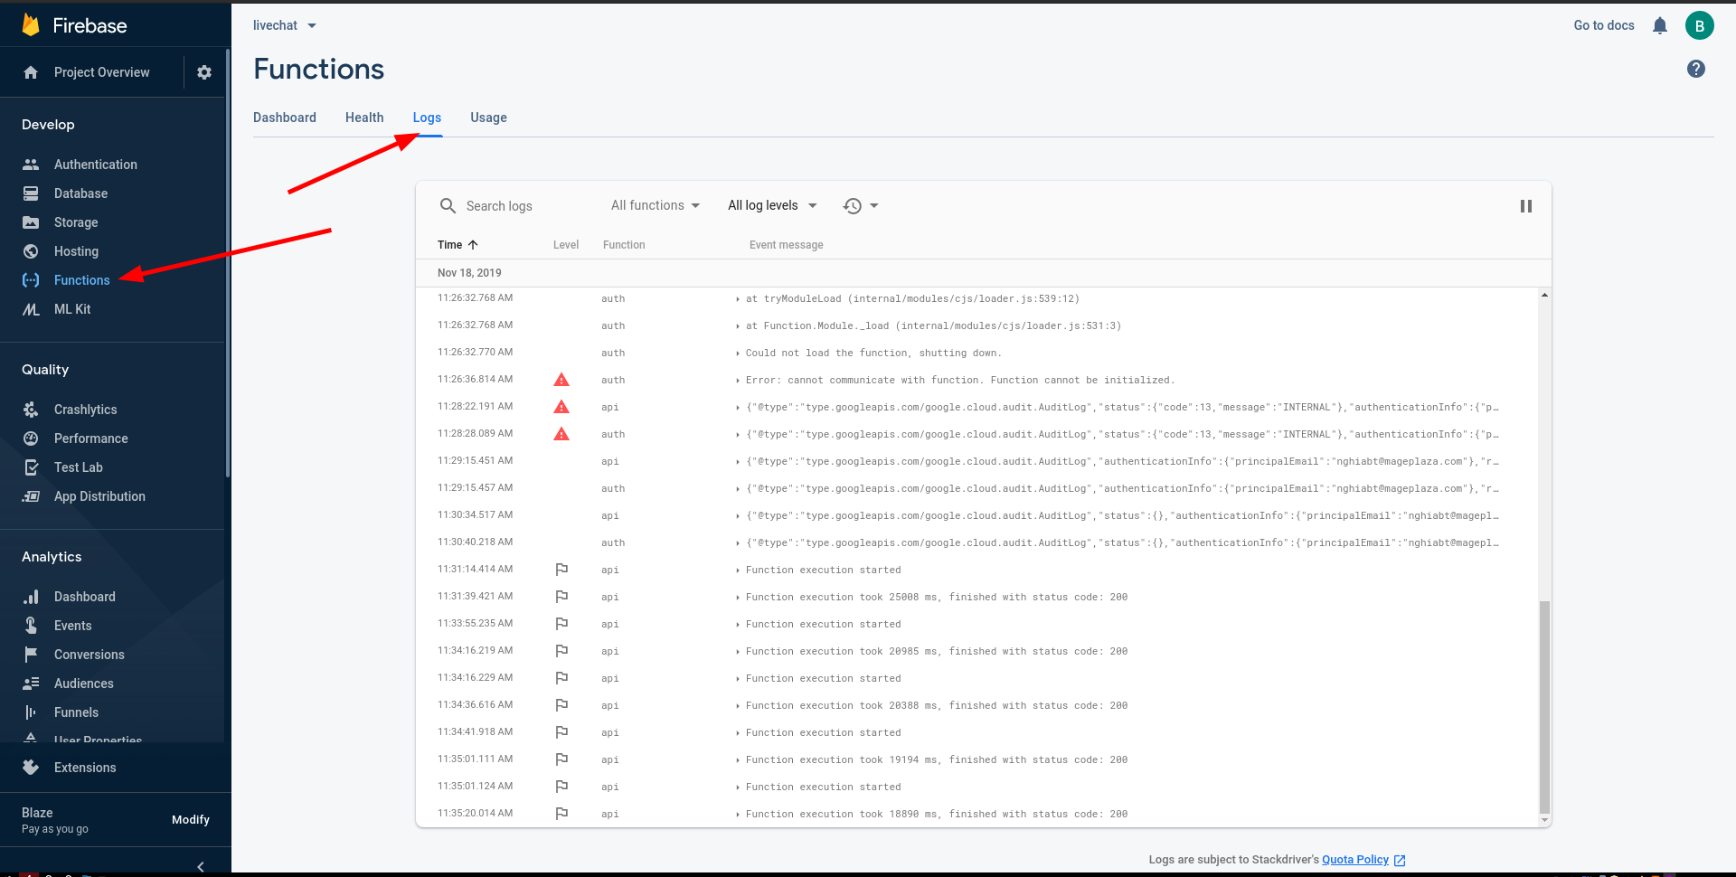Switch to the Dashboard tab
This screenshot has height=877, width=1736.
285,118
